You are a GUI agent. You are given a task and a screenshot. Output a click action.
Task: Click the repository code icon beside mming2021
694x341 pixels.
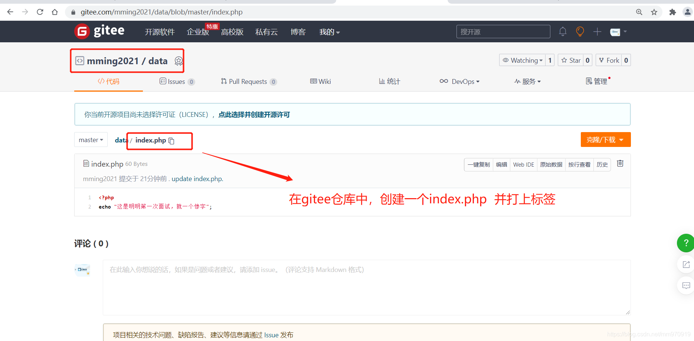pos(80,60)
